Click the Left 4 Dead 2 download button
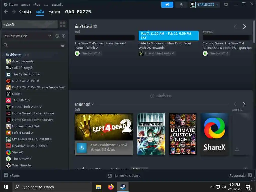The image size is (256, 192). coord(82,148)
